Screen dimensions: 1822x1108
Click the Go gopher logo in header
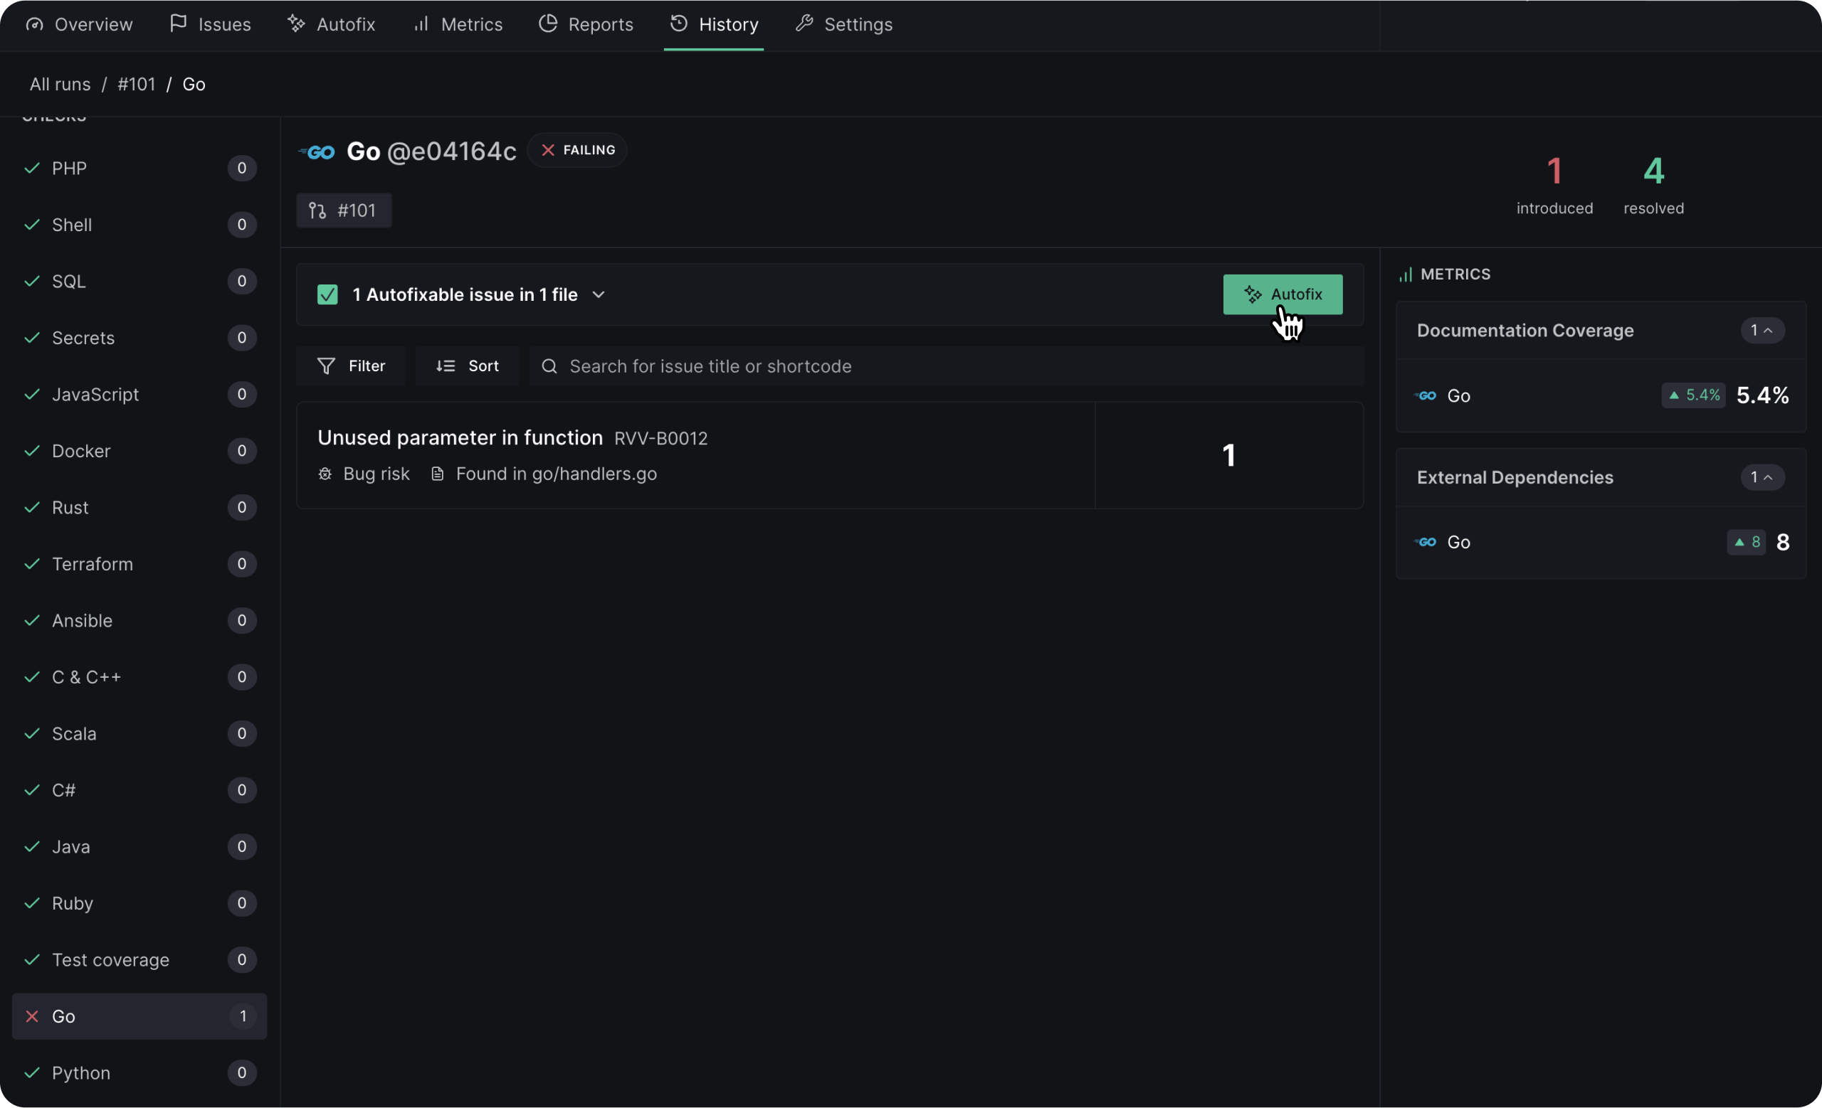(317, 152)
